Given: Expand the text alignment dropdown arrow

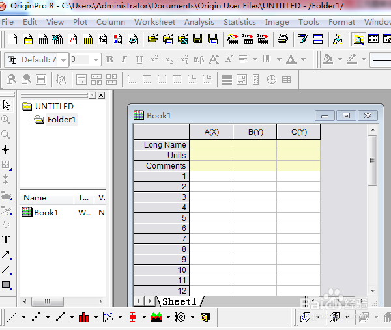Looking at the screenshot, I should [x=255, y=59].
